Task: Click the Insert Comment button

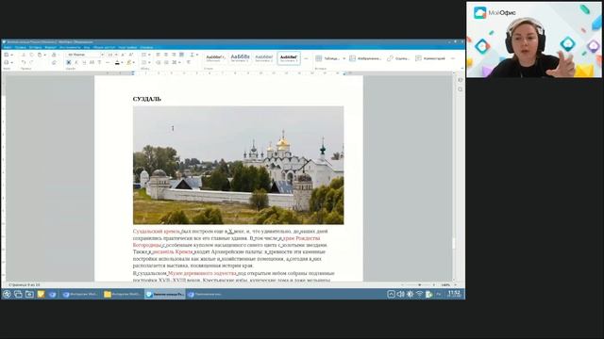Action: tap(430, 58)
